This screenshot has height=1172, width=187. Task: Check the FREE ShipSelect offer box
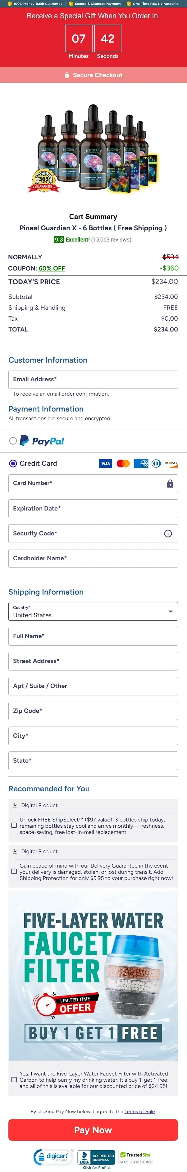click(x=14, y=825)
